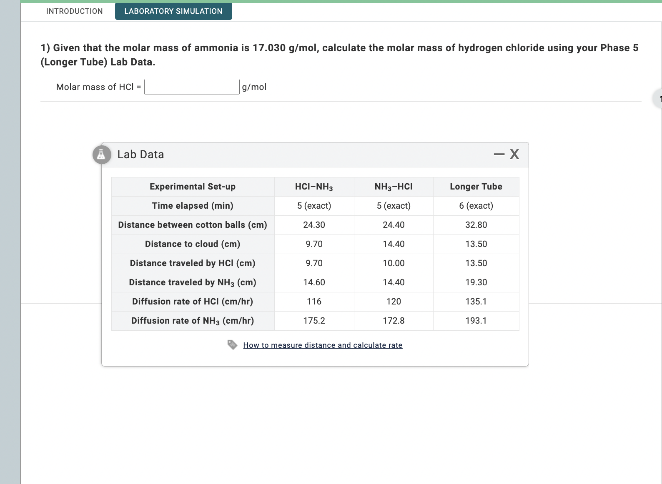
Task: Click the g/mol unit label
Action: 254,87
